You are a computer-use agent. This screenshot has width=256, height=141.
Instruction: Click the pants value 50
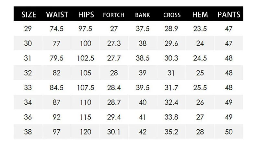pos(229,132)
